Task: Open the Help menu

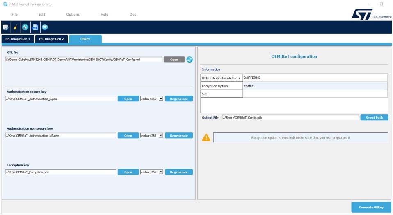Action: click(x=105, y=14)
